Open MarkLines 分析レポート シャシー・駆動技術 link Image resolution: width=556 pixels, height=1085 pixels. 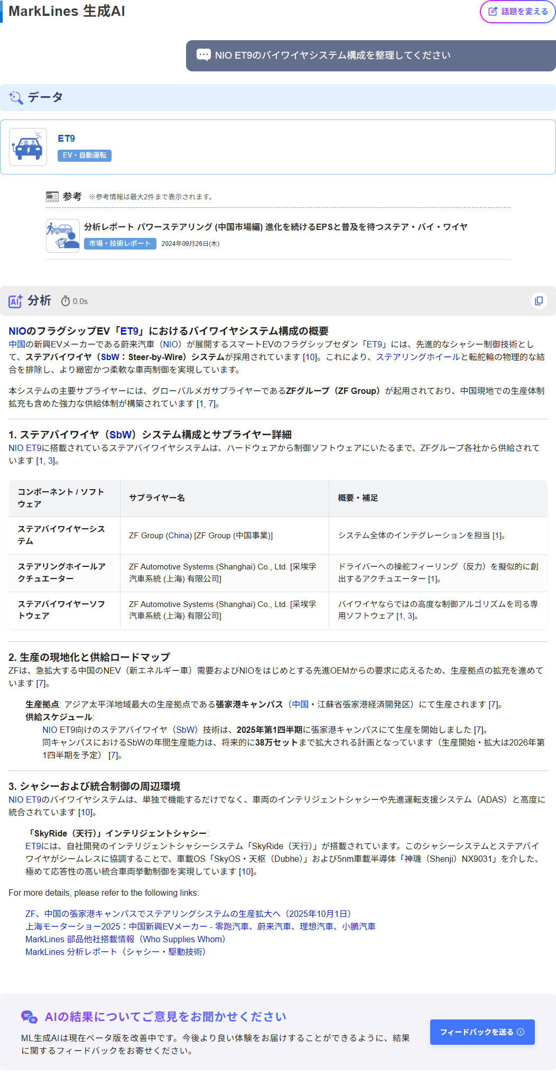coord(117,952)
